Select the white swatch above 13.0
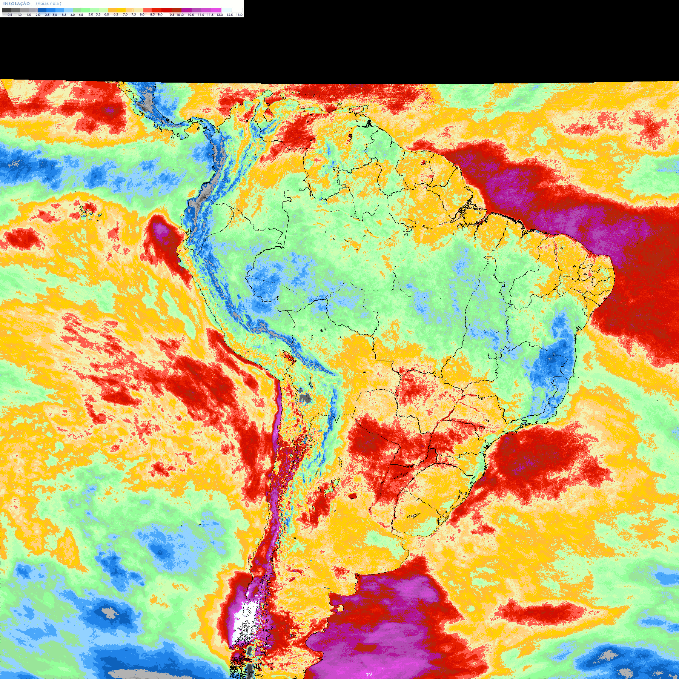 coord(237,10)
